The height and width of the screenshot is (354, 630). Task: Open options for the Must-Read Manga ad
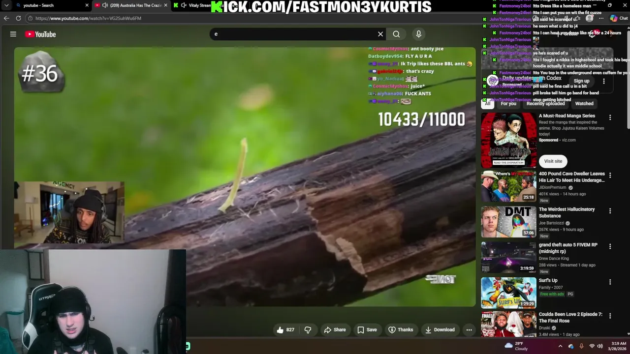pyautogui.click(x=610, y=118)
